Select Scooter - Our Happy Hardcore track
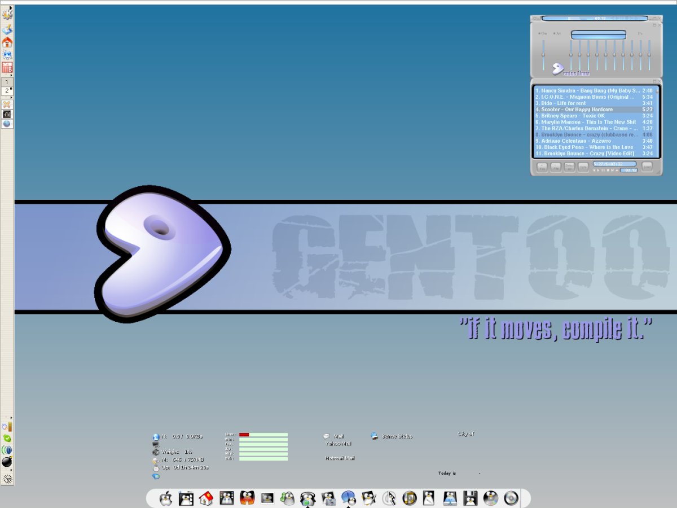 pyautogui.click(x=594, y=110)
